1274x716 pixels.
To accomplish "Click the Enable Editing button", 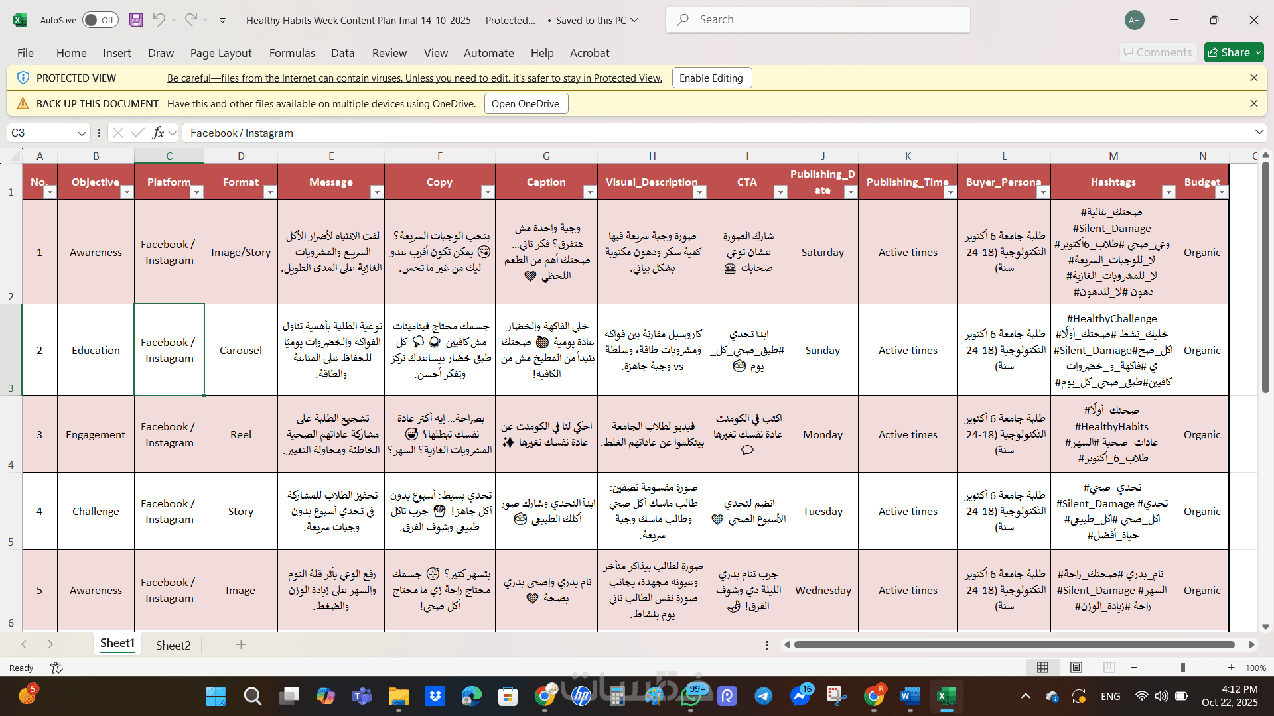I will pos(711,78).
